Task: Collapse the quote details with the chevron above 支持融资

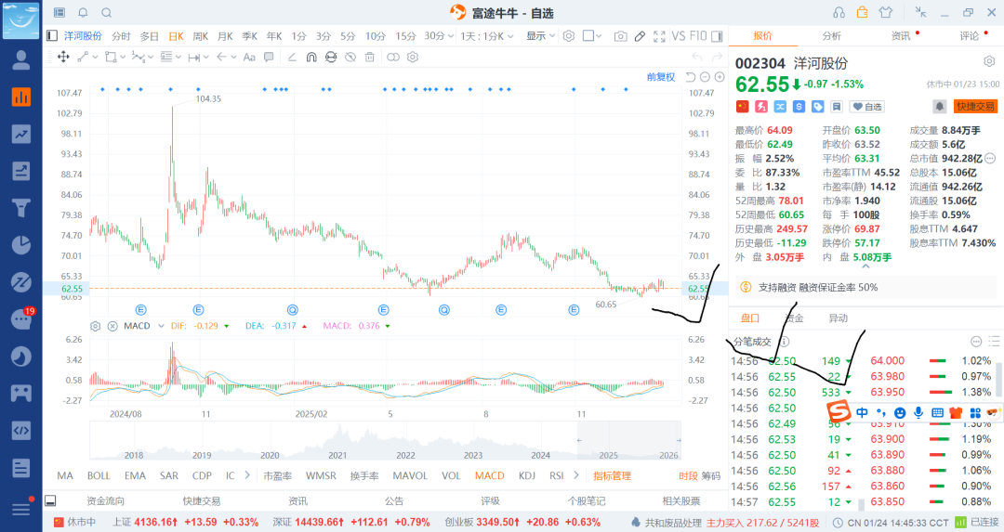Action: coord(865,266)
